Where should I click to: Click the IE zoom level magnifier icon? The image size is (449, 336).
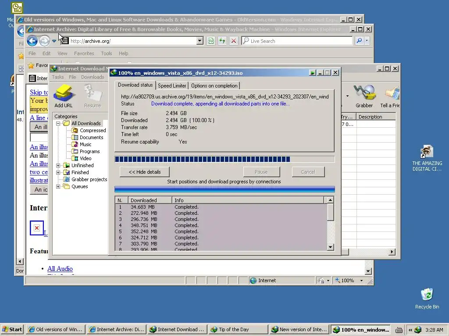pos(338,280)
